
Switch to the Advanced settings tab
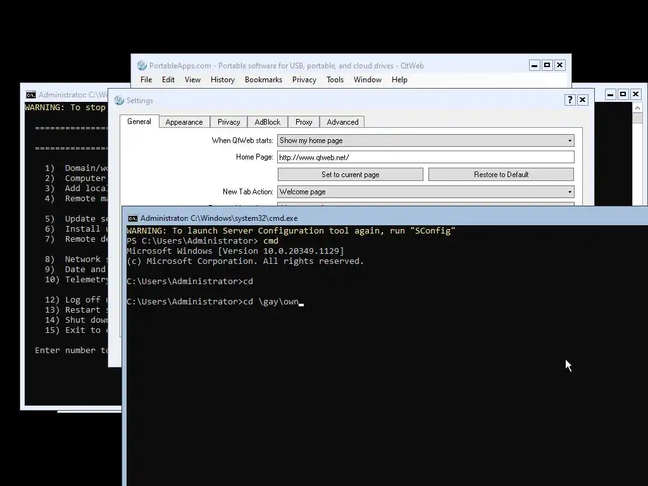342,122
